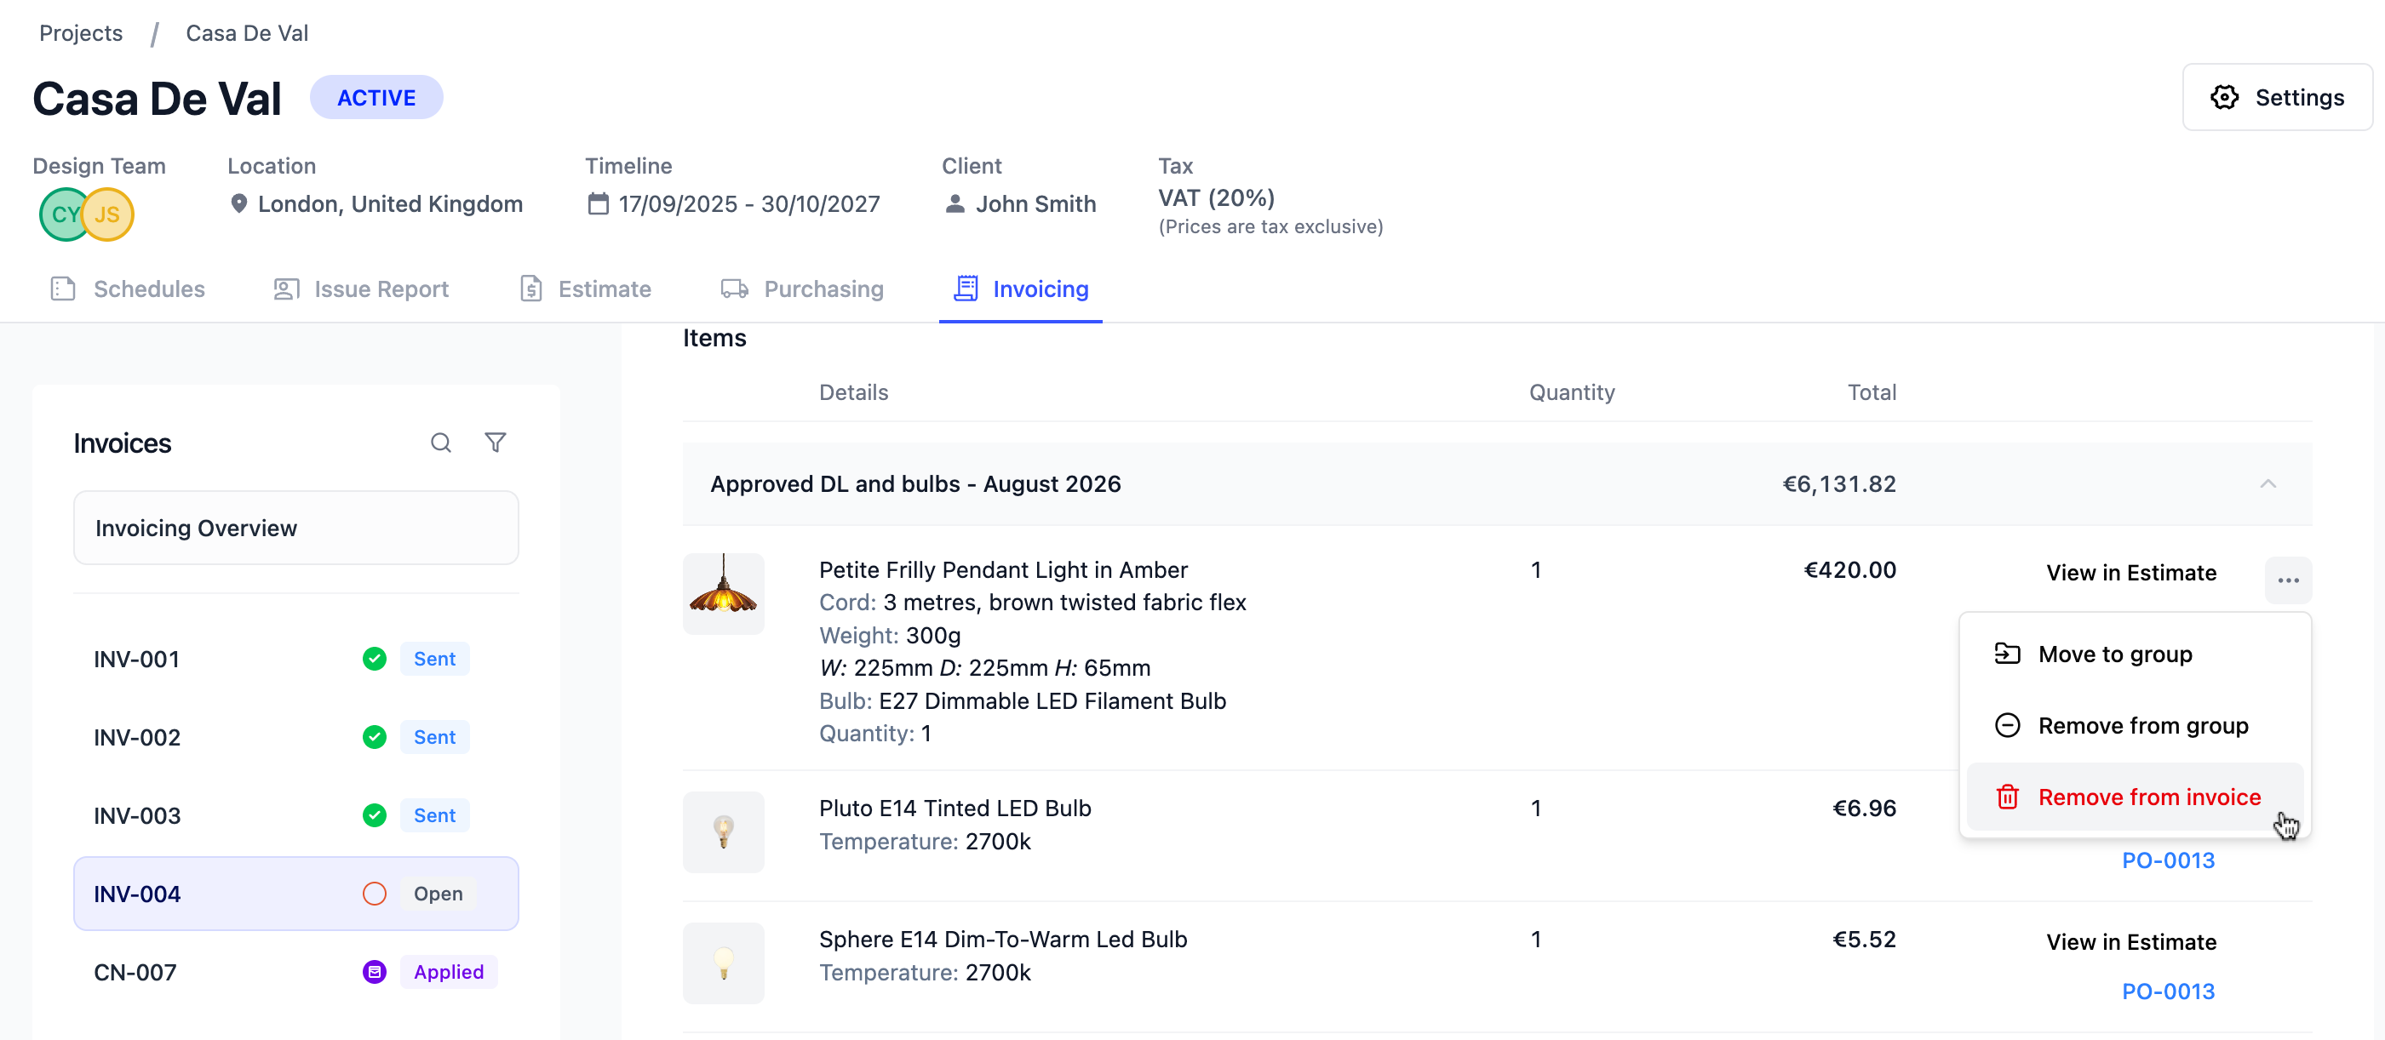
Task: Click the CY design team avatar
Action: (63, 214)
